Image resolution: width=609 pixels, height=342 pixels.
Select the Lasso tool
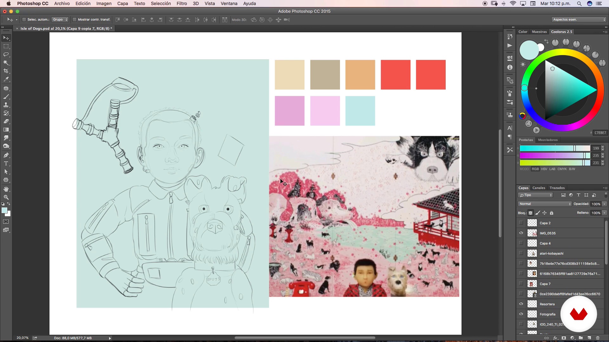tap(6, 54)
